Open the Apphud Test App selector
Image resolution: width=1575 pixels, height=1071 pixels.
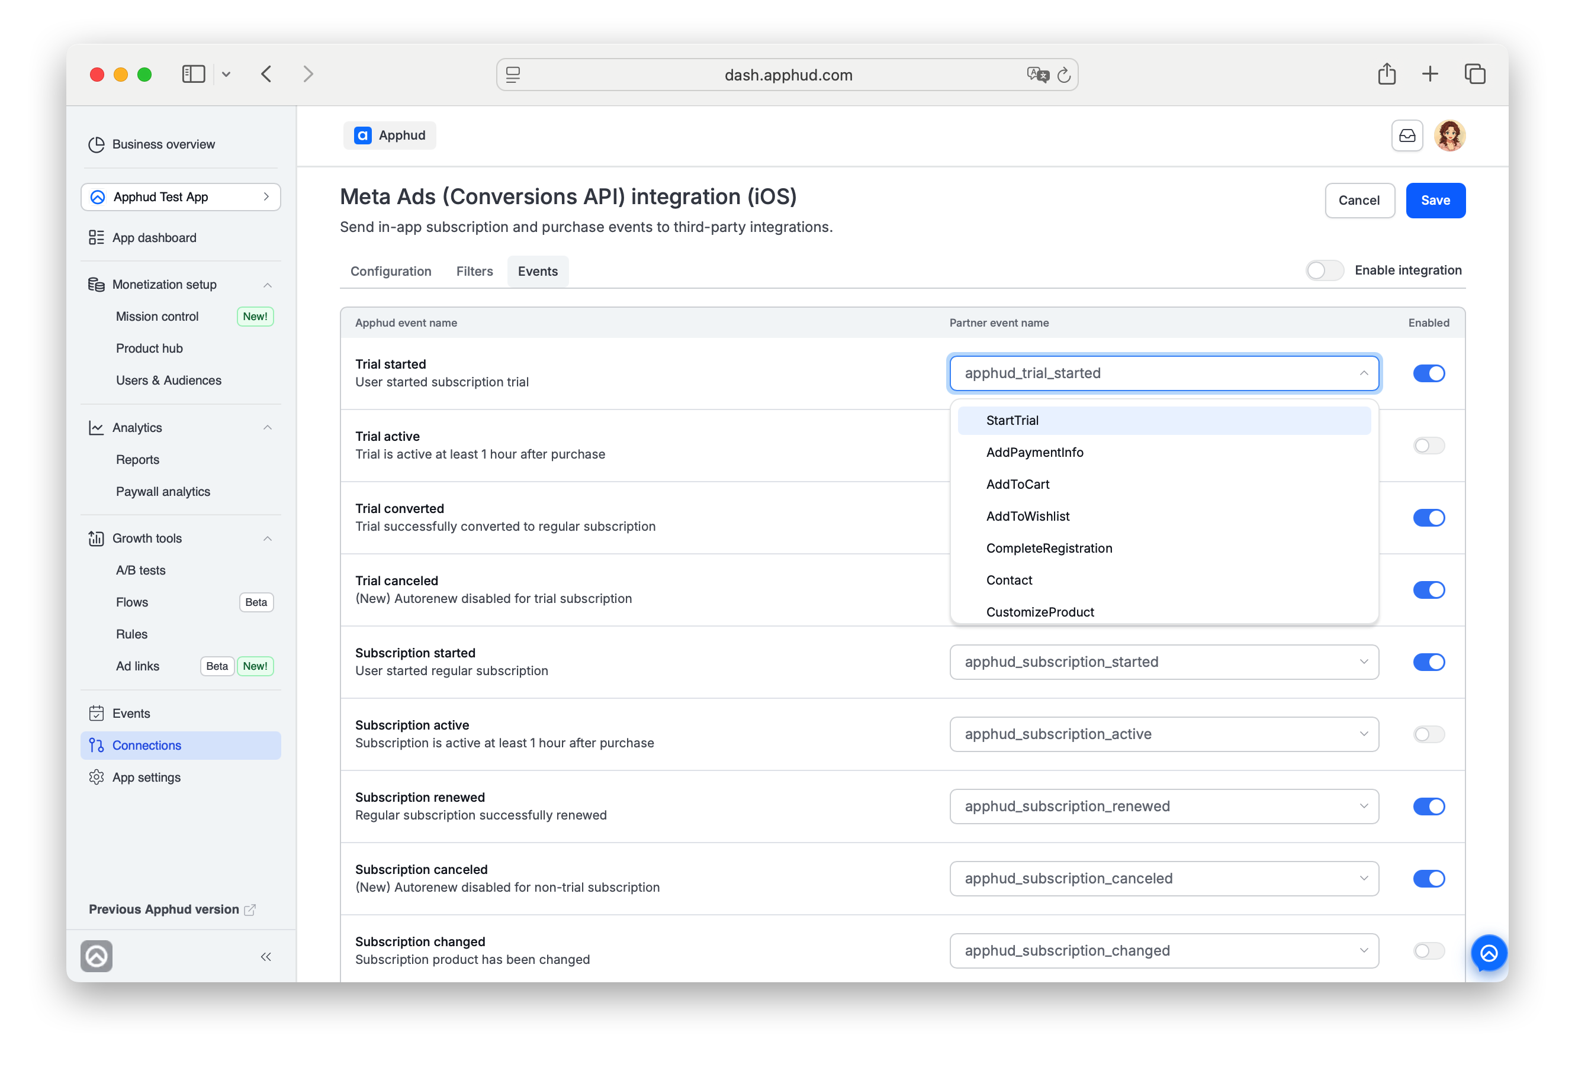tap(180, 197)
